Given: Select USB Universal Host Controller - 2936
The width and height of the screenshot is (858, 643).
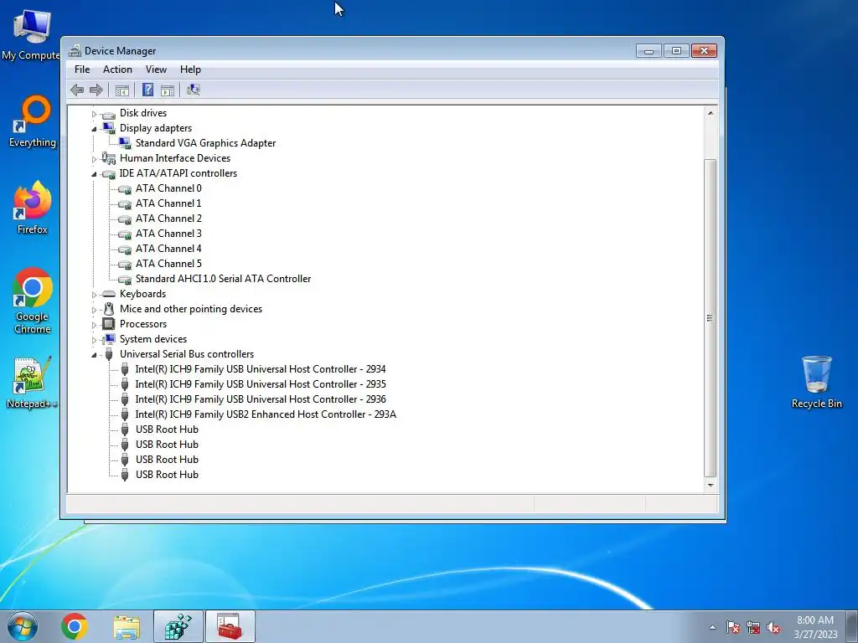Looking at the screenshot, I should 261,399.
